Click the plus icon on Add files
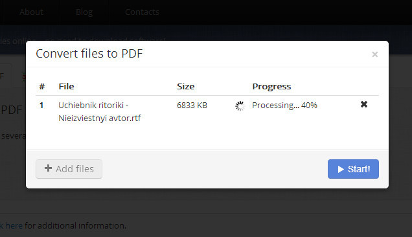 48,168
